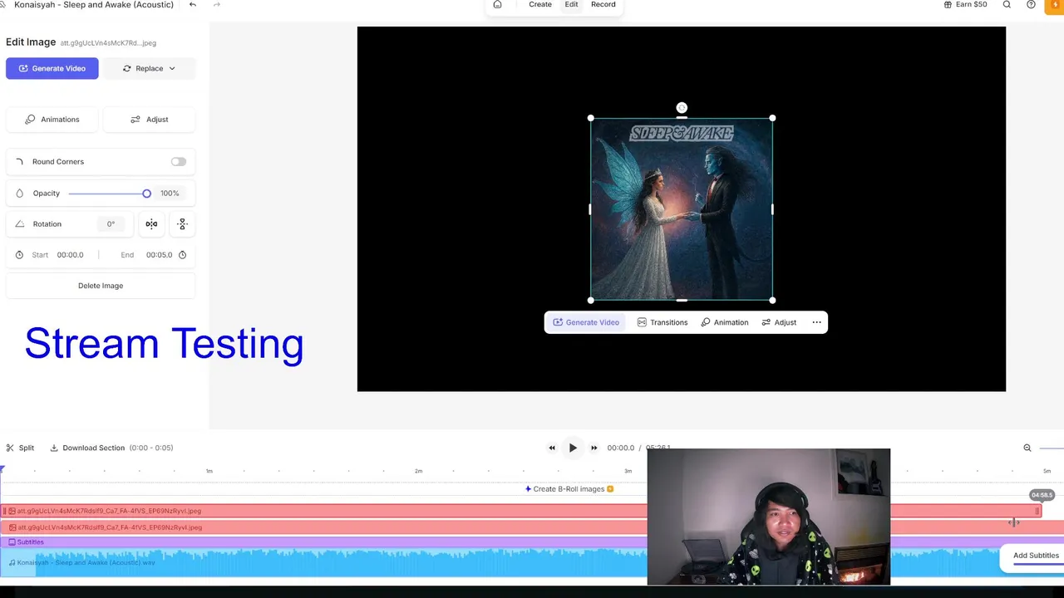Click the Opacity slider handle
The width and height of the screenshot is (1064, 598).
click(147, 194)
